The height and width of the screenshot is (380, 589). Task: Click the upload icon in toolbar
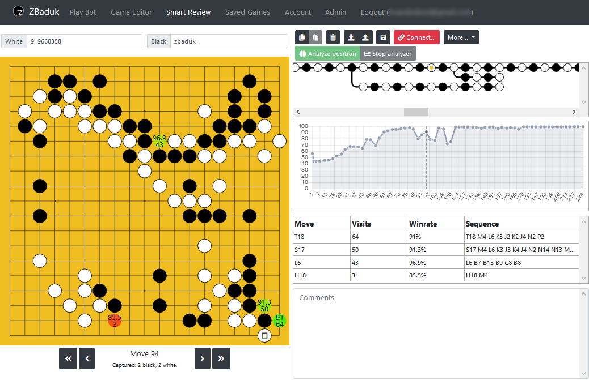365,37
